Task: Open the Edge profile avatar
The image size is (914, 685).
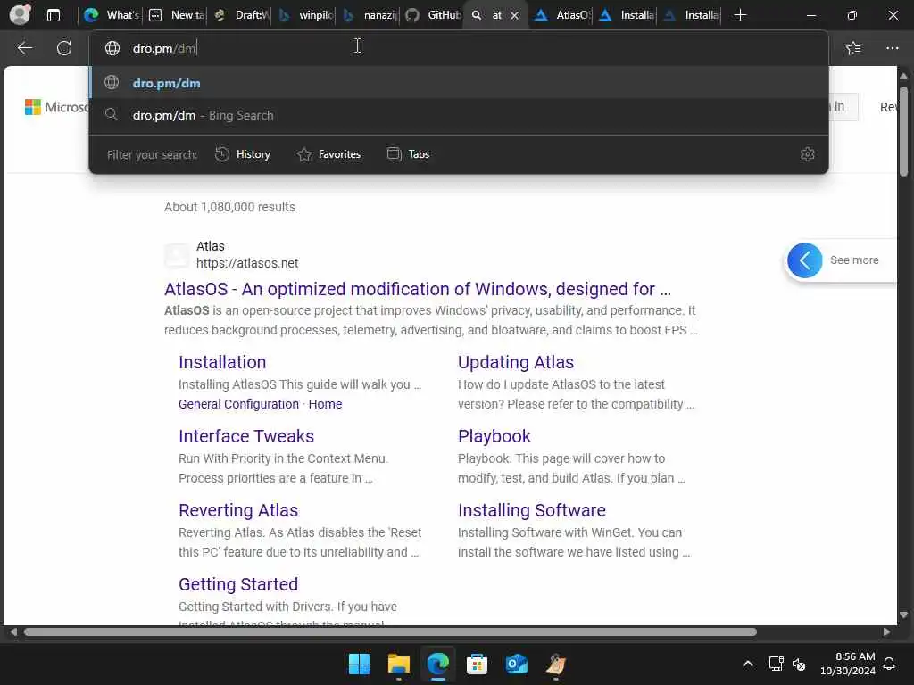Action: tap(20, 14)
